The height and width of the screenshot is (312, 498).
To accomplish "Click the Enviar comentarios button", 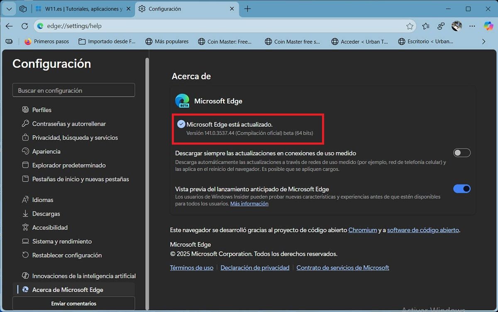I will [x=73, y=303].
